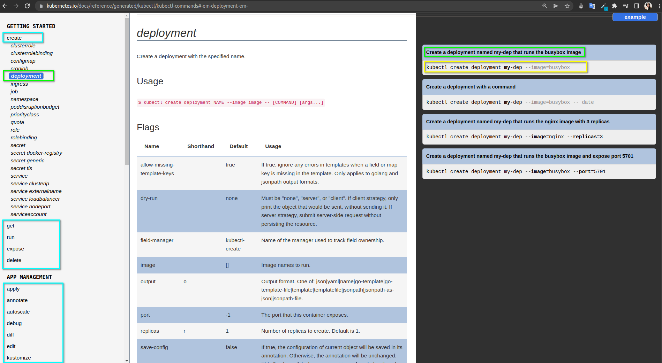Image resolution: width=662 pixels, height=363 pixels.
Task: Go back to the previous page
Action: tap(5, 6)
